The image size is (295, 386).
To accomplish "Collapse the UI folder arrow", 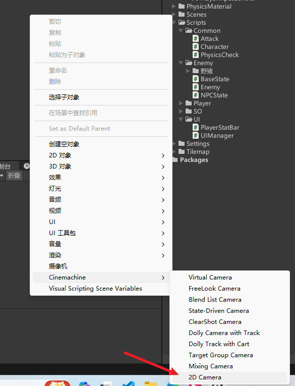I will pos(181,120).
